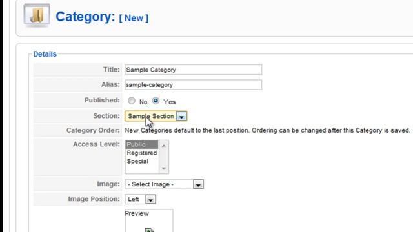
Task: Open the Image Position dropdown
Action: 141,199
